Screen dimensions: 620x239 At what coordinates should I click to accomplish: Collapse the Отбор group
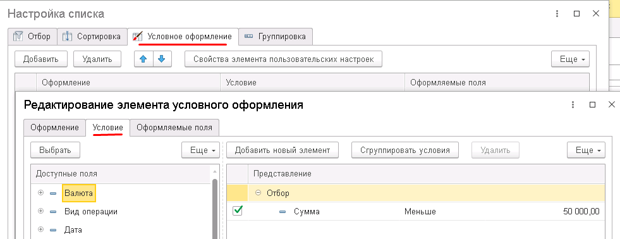pos(258,193)
